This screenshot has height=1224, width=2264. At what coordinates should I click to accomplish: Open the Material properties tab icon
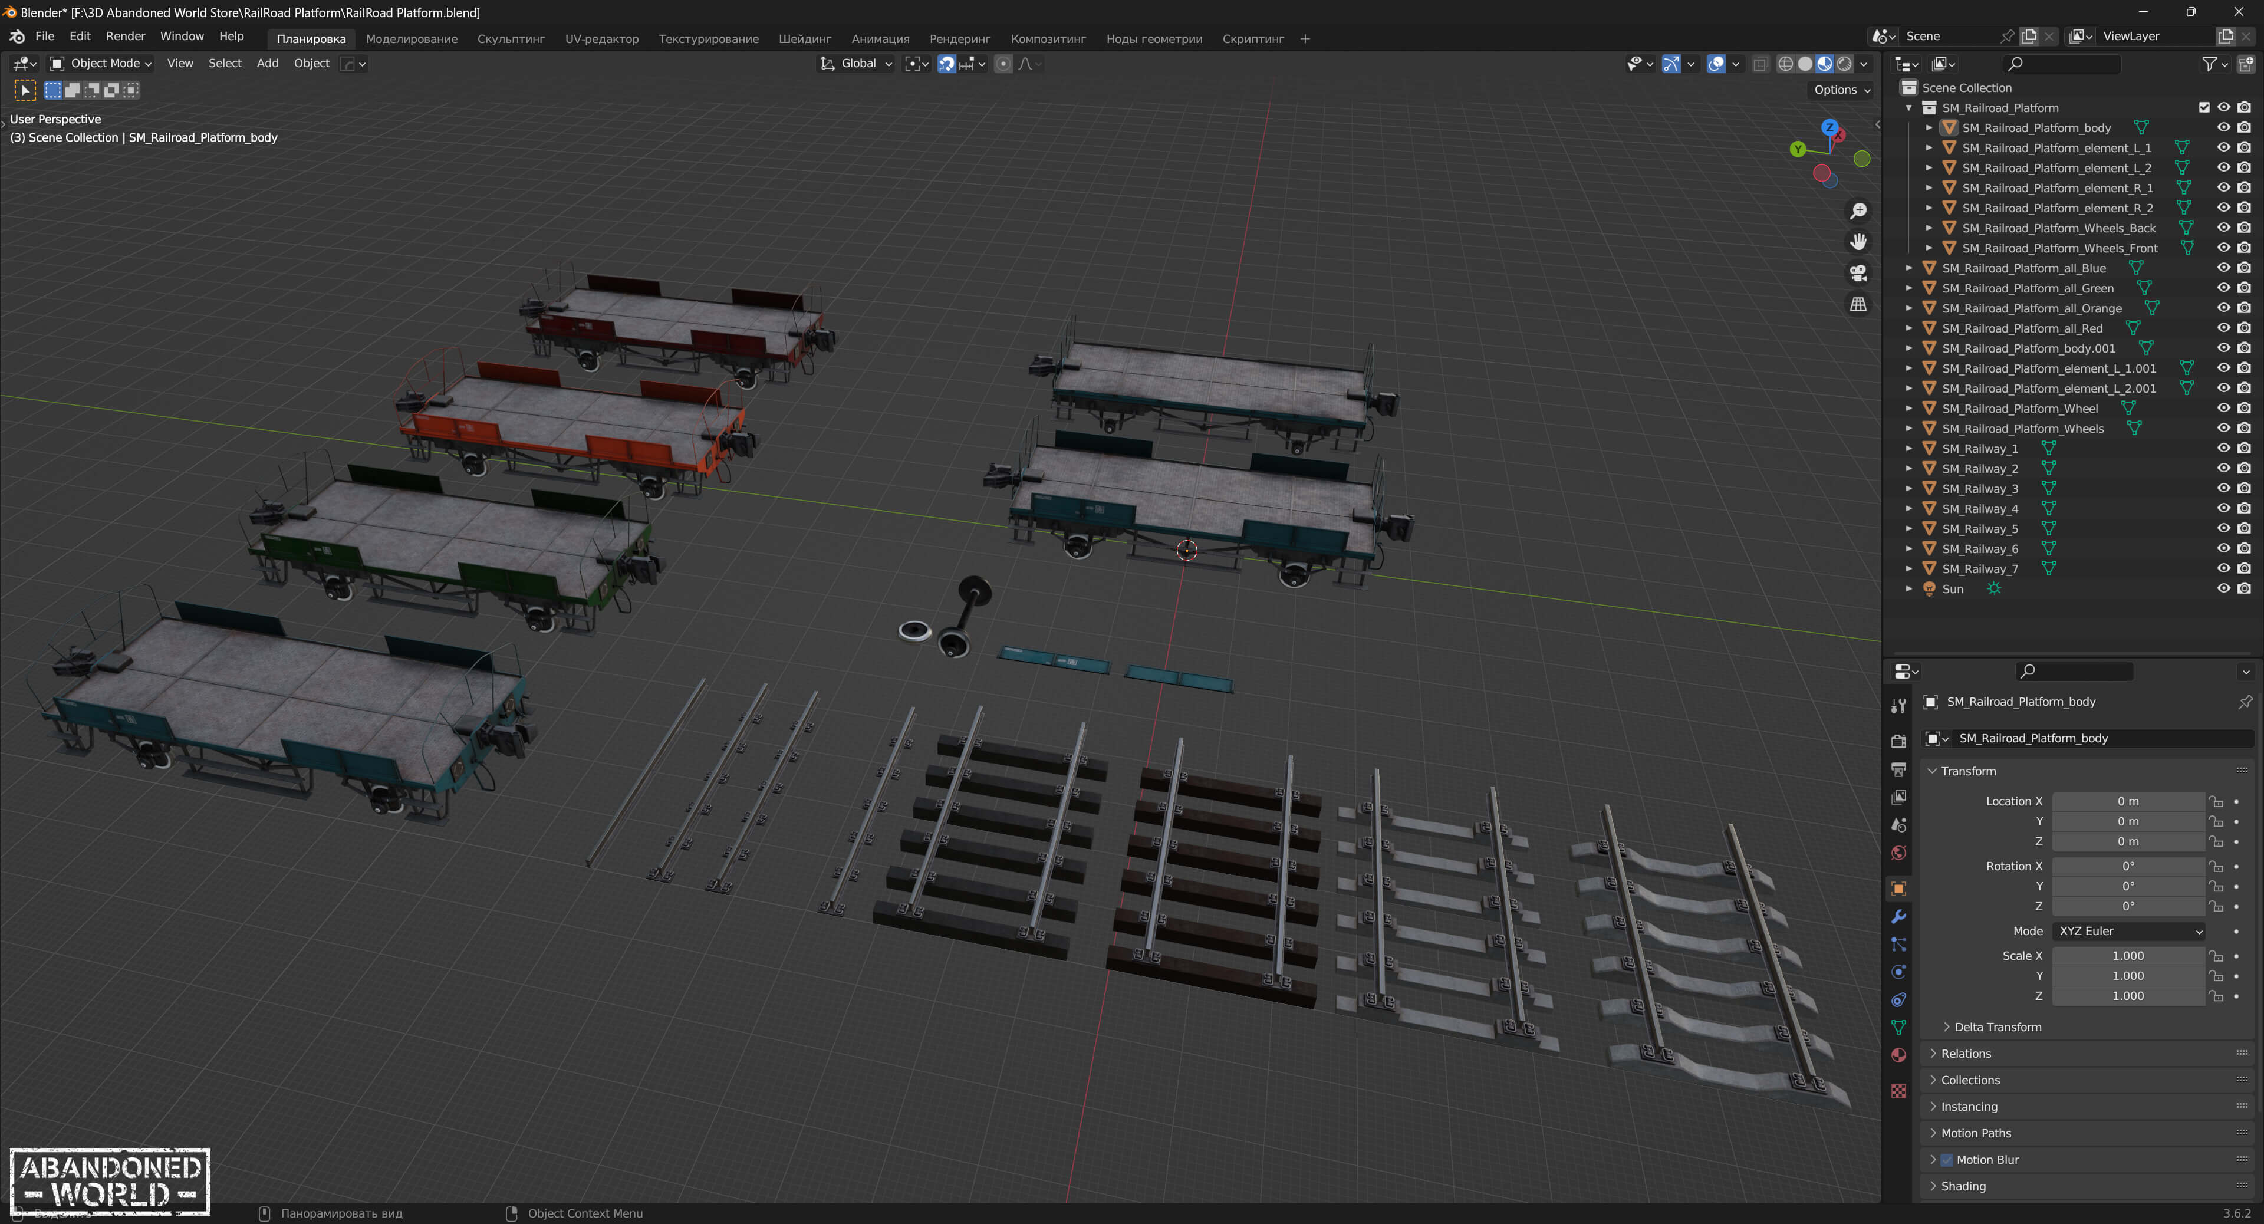click(1898, 1055)
